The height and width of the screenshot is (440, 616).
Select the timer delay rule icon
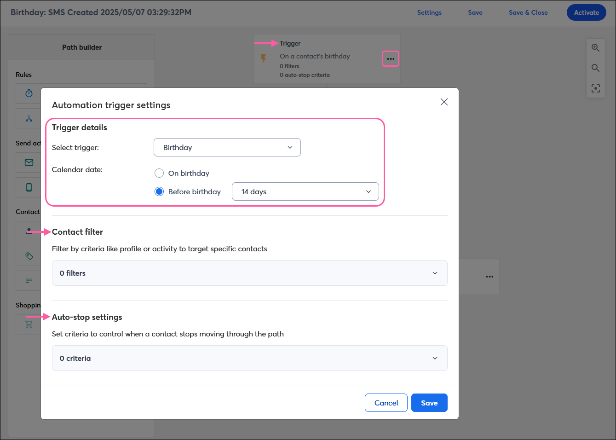[29, 93]
